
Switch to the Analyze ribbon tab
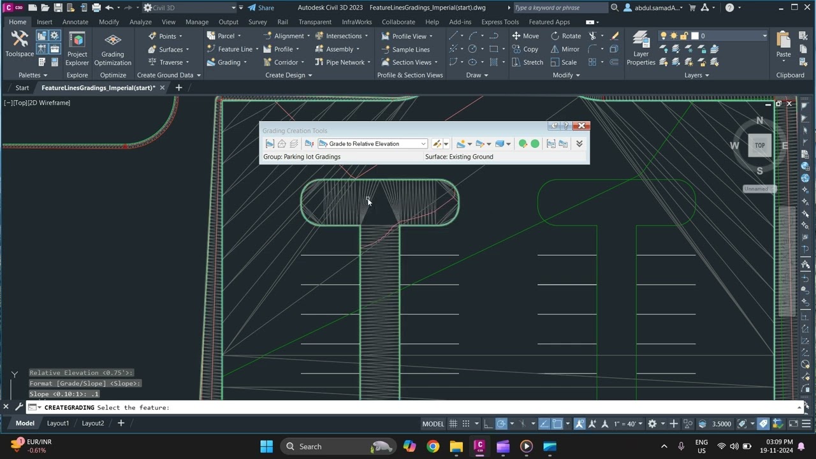[140, 22]
